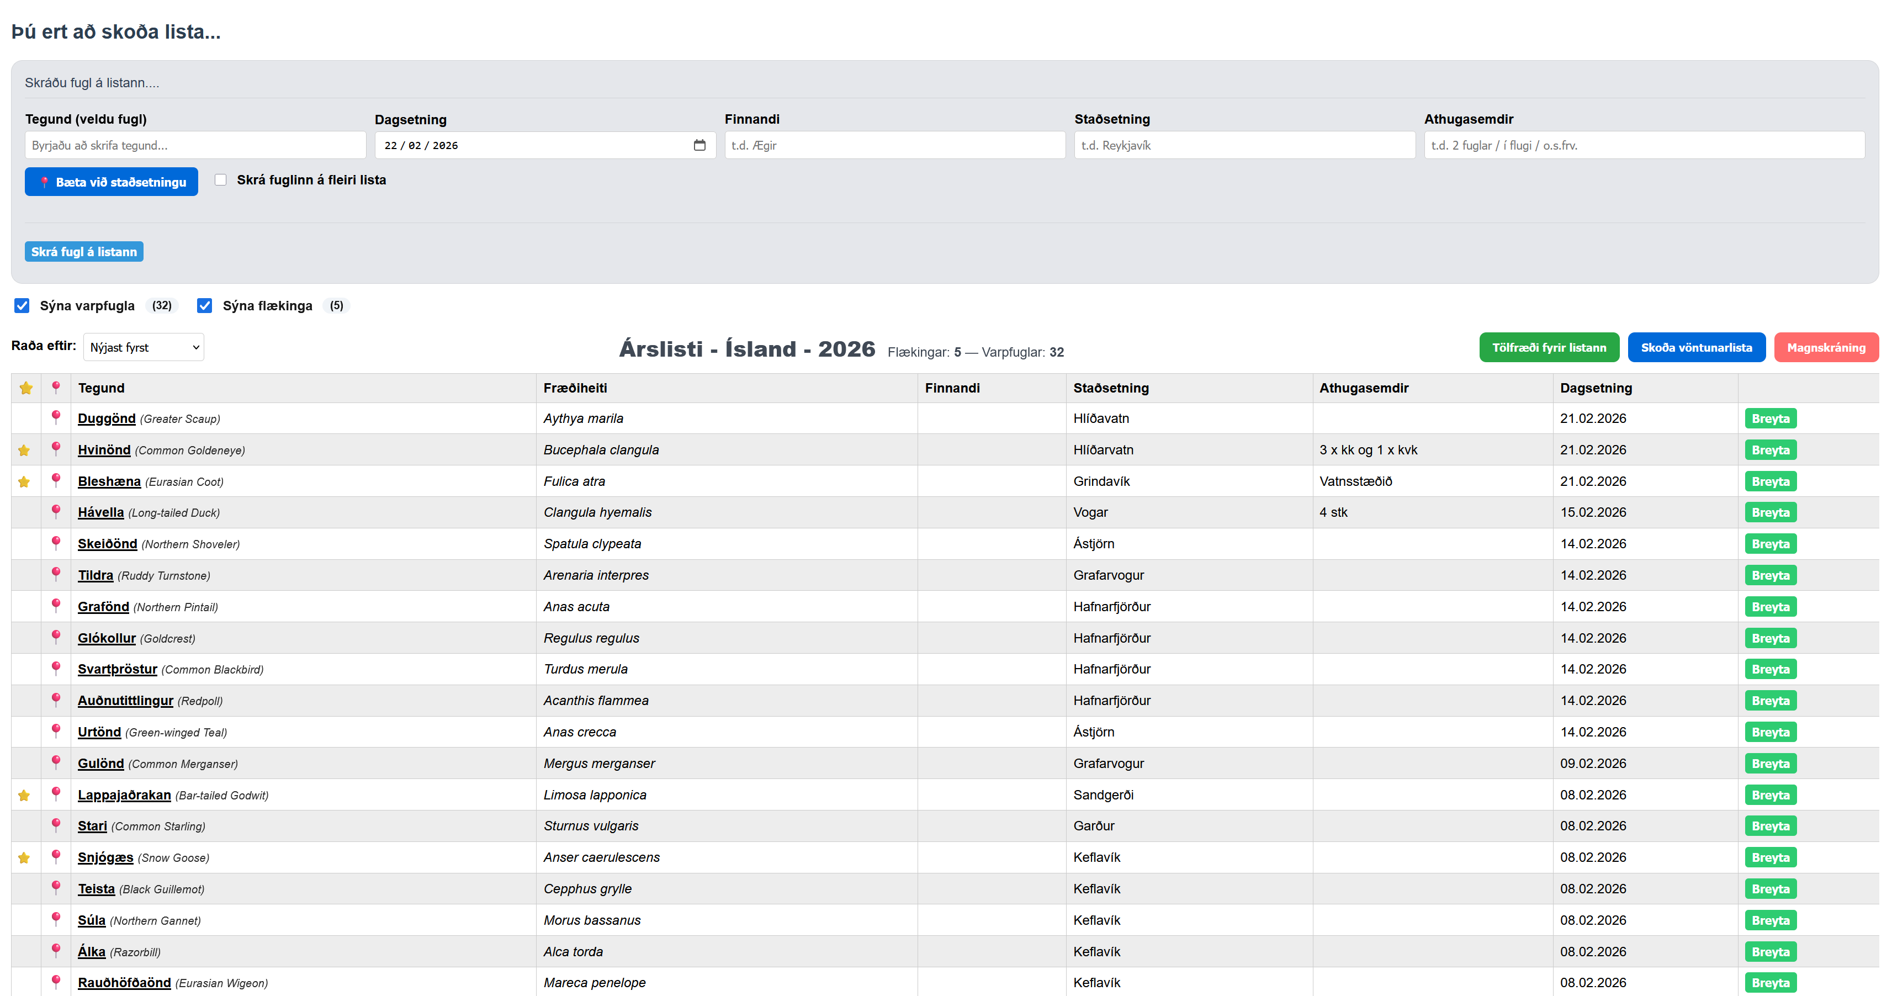
Task: Click the pin icon on Lappajaðrakan row
Action: [x=56, y=793]
